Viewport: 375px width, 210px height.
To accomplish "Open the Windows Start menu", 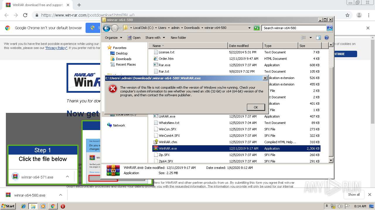I will [x=8, y=206].
